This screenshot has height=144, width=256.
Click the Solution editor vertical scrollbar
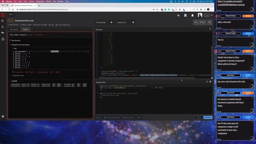point(212,61)
